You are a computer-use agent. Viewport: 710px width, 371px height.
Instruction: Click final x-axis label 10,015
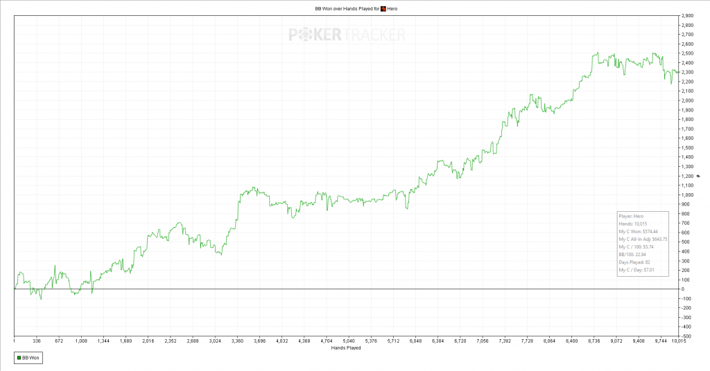coord(678,341)
